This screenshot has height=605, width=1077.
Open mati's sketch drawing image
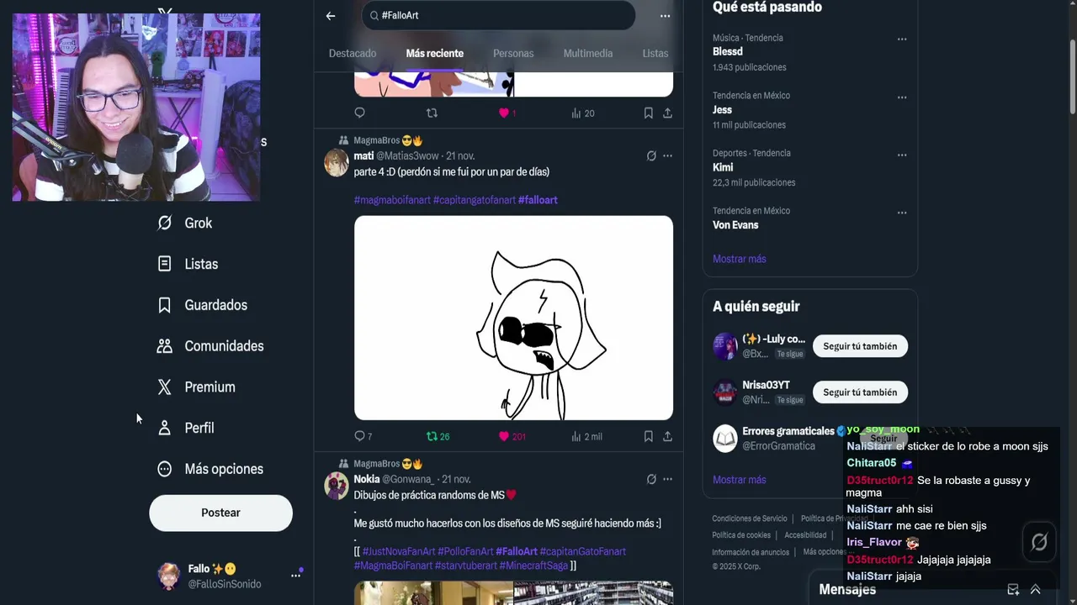[x=513, y=318]
